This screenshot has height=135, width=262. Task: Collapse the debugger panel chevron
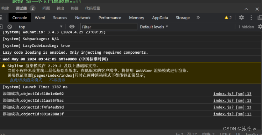(x=246, y=9)
